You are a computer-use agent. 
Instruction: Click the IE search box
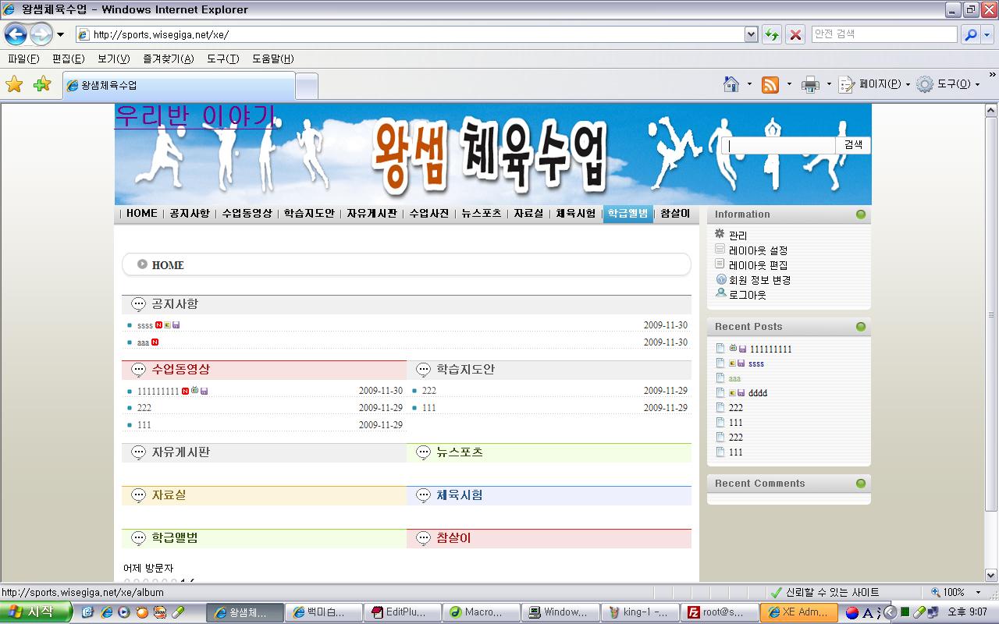883,34
